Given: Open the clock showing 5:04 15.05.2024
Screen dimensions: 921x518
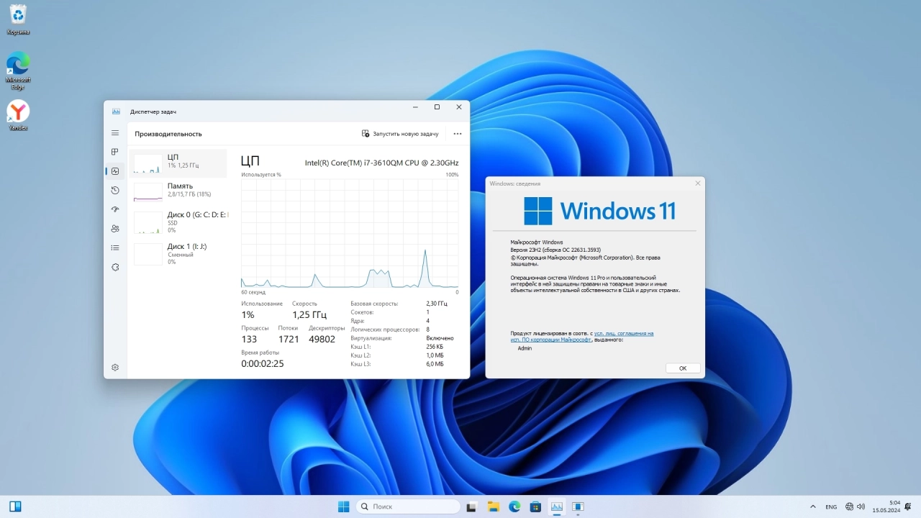Looking at the screenshot, I should click(x=886, y=506).
